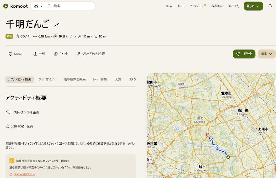The height and width of the screenshot is (178, 276).
Task: Open the プレミアム menu item
Action: pos(234,6)
